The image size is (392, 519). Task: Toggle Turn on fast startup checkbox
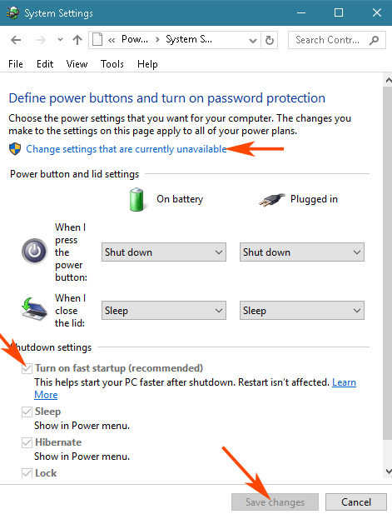pos(27,368)
